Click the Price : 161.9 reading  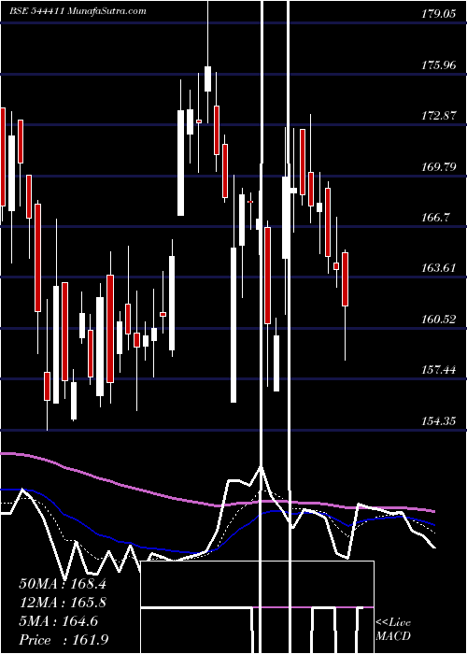(x=64, y=640)
